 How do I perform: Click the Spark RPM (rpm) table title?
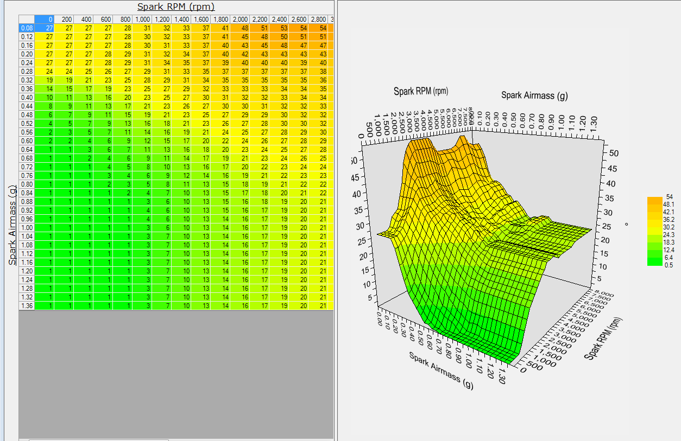(x=175, y=7)
